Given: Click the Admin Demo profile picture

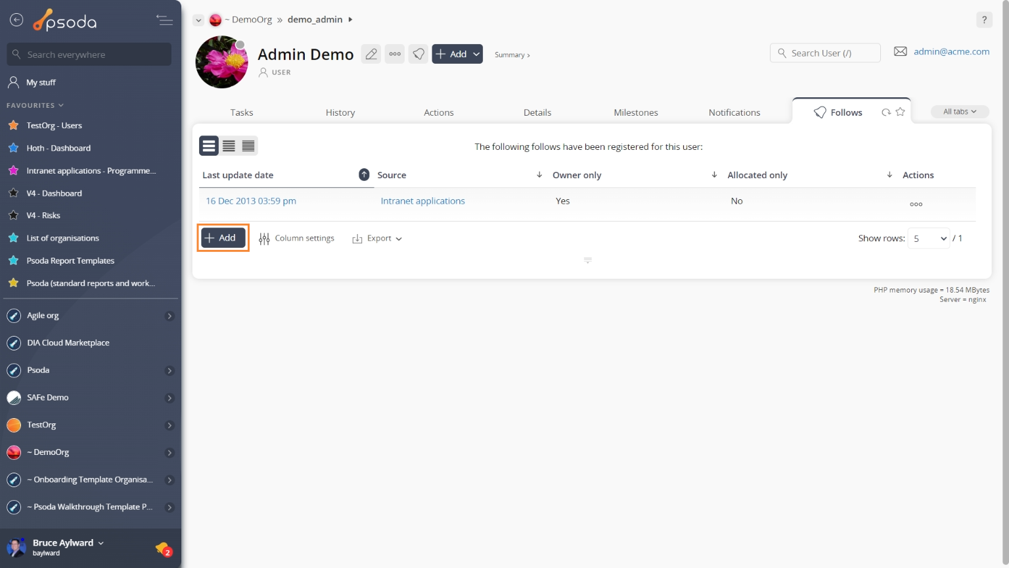Looking at the screenshot, I should click(222, 62).
